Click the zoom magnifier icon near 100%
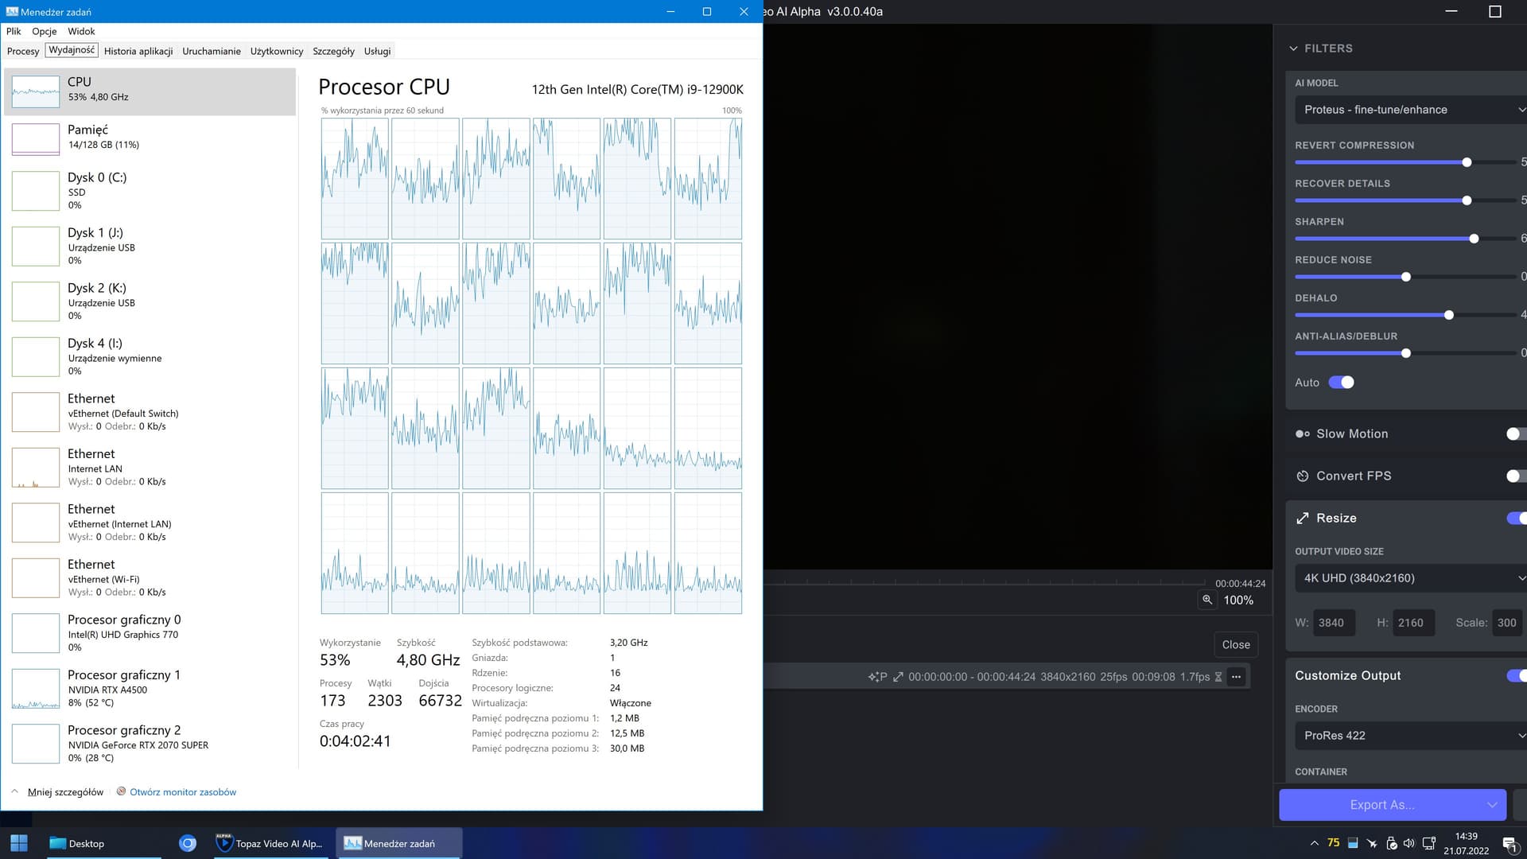The height and width of the screenshot is (859, 1527). pos(1207,600)
